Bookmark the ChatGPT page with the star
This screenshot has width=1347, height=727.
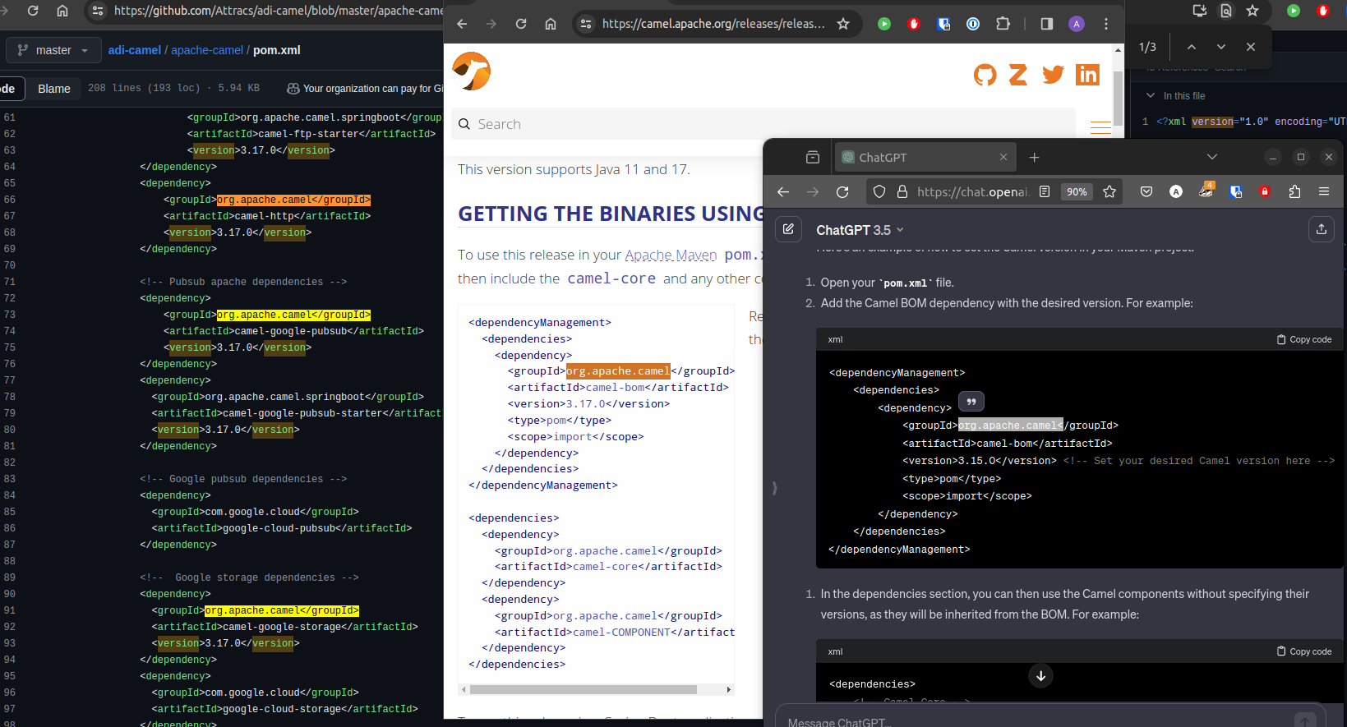pyautogui.click(x=1109, y=191)
